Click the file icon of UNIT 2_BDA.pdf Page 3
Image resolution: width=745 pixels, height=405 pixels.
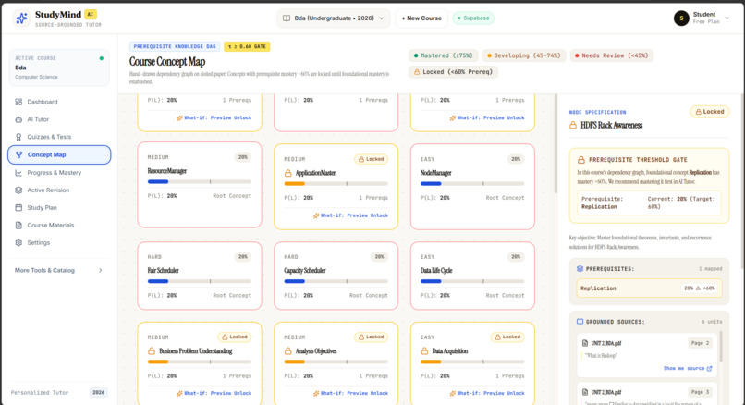pyautogui.click(x=585, y=392)
